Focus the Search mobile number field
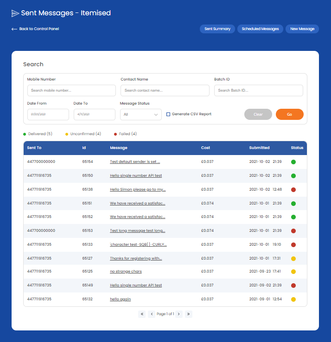This screenshot has width=331, height=342. (x=71, y=91)
